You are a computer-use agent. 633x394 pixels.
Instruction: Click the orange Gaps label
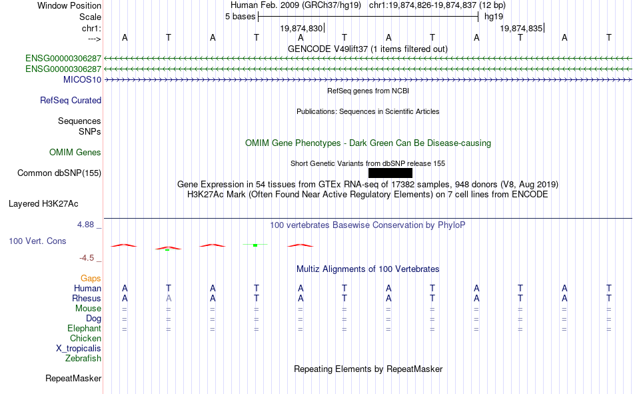[x=91, y=278]
